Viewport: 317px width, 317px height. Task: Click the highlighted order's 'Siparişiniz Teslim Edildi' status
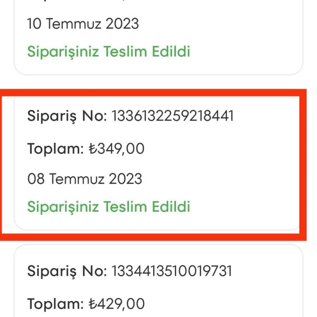click(x=109, y=206)
